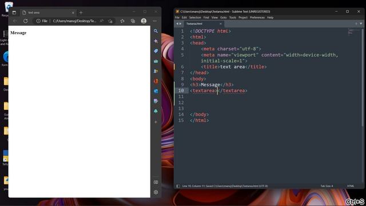Open the Project menu in Sublime Text

(x=242, y=18)
